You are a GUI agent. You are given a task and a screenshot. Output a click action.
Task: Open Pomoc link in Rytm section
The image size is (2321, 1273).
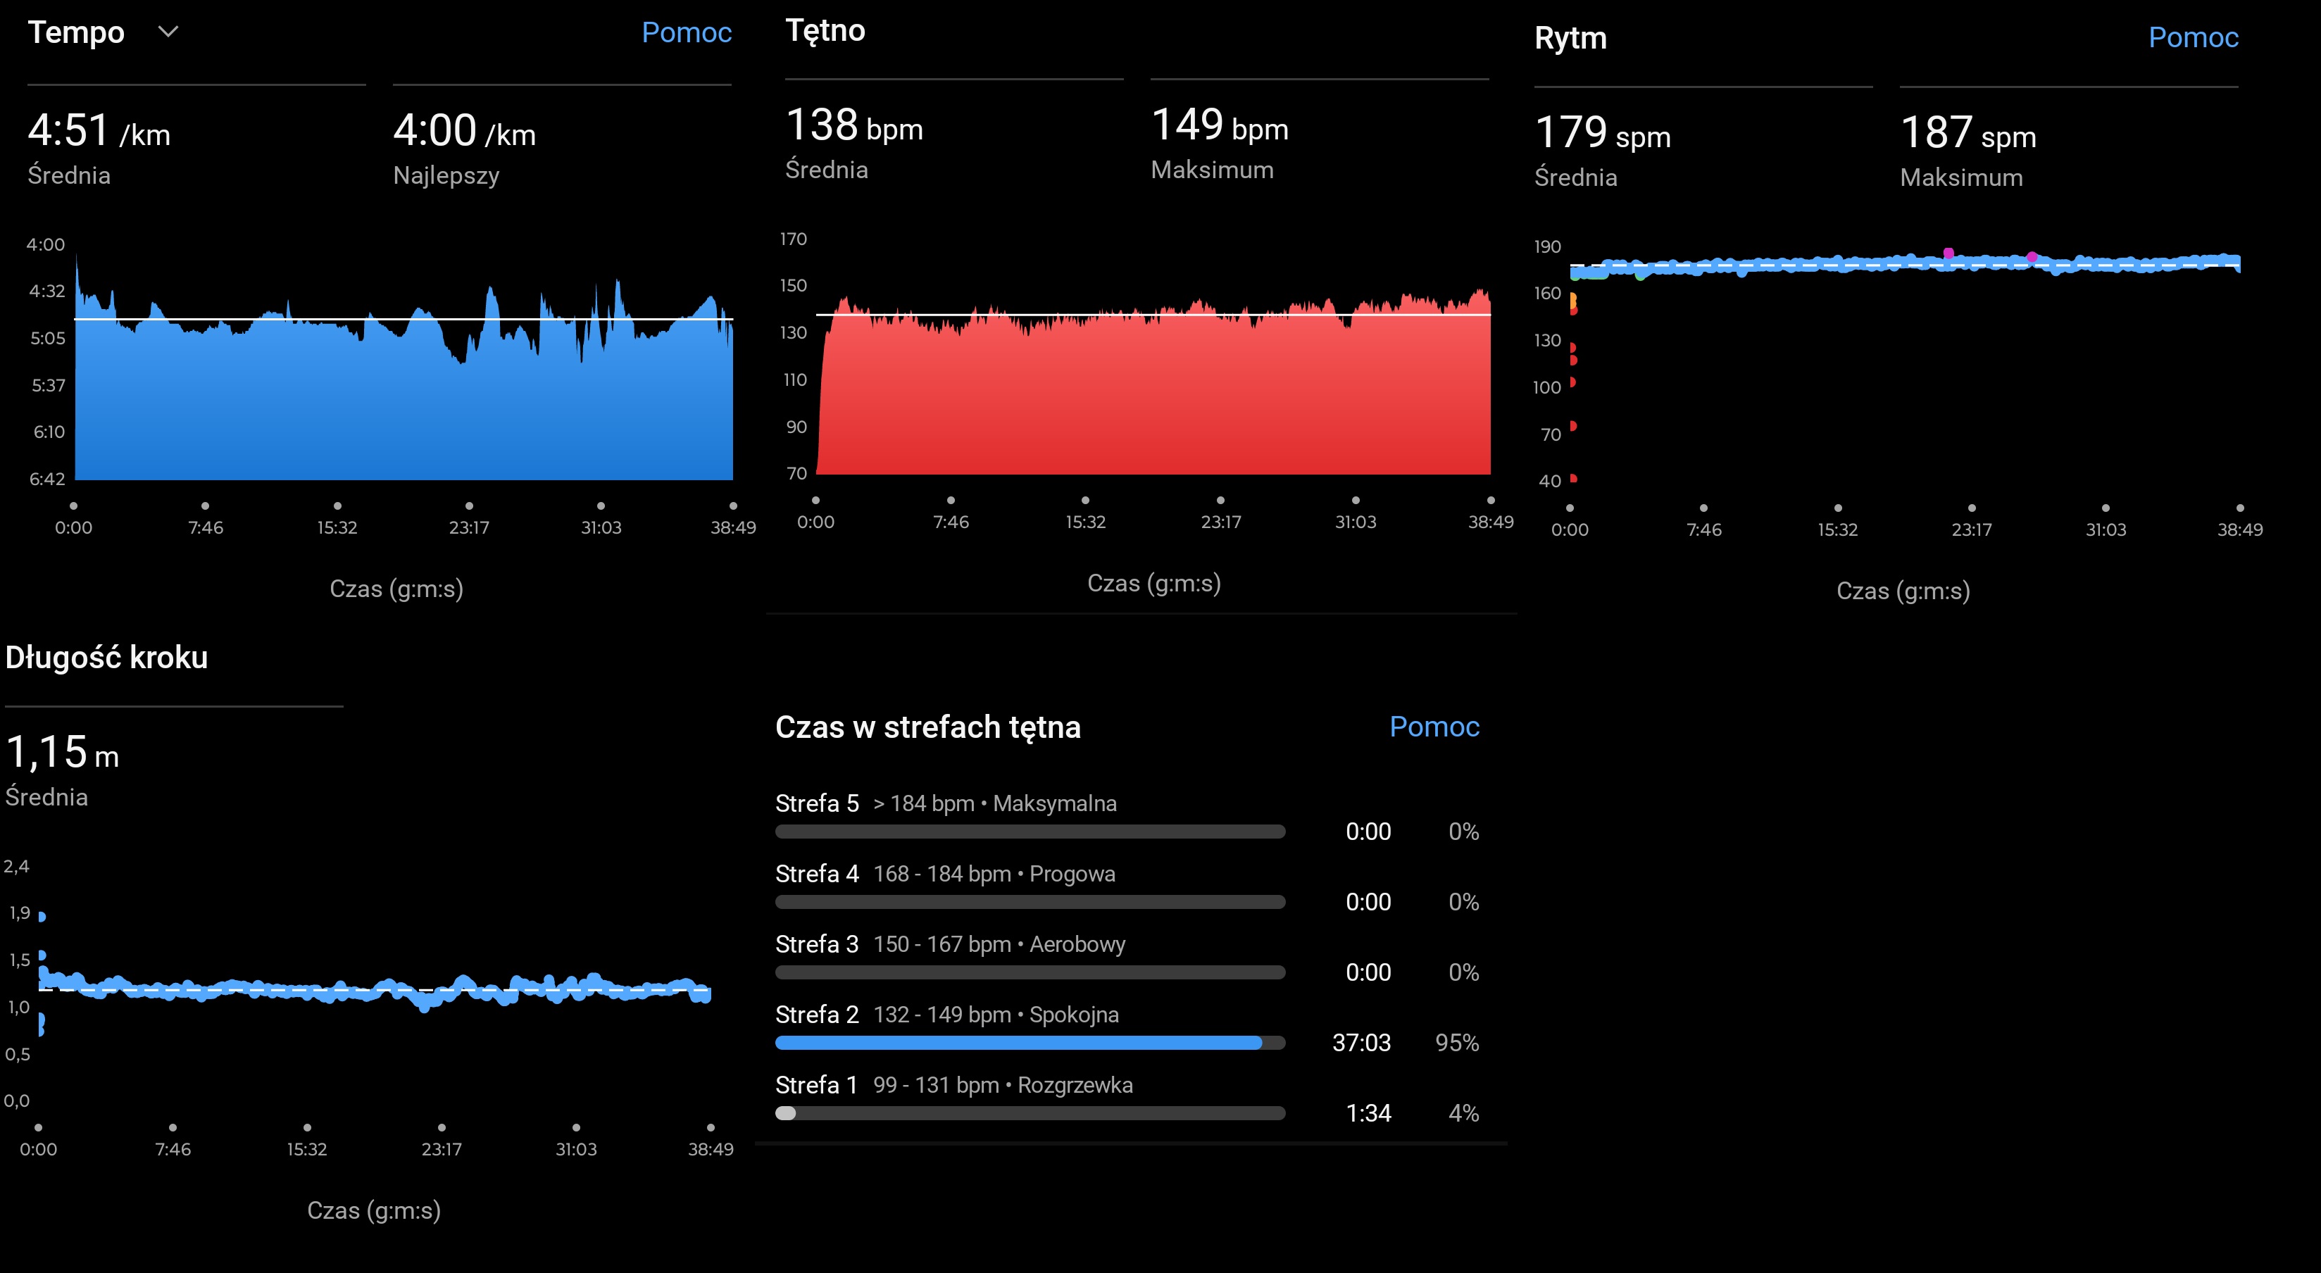[x=2192, y=38]
